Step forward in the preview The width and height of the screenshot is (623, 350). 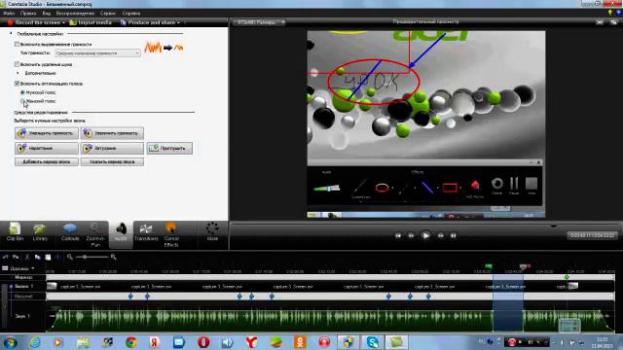[x=440, y=235]
